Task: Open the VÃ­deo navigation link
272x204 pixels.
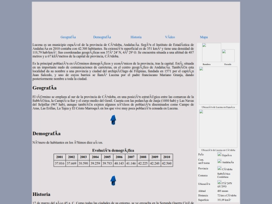Action: pyautogui.click(x=170, y=37)
